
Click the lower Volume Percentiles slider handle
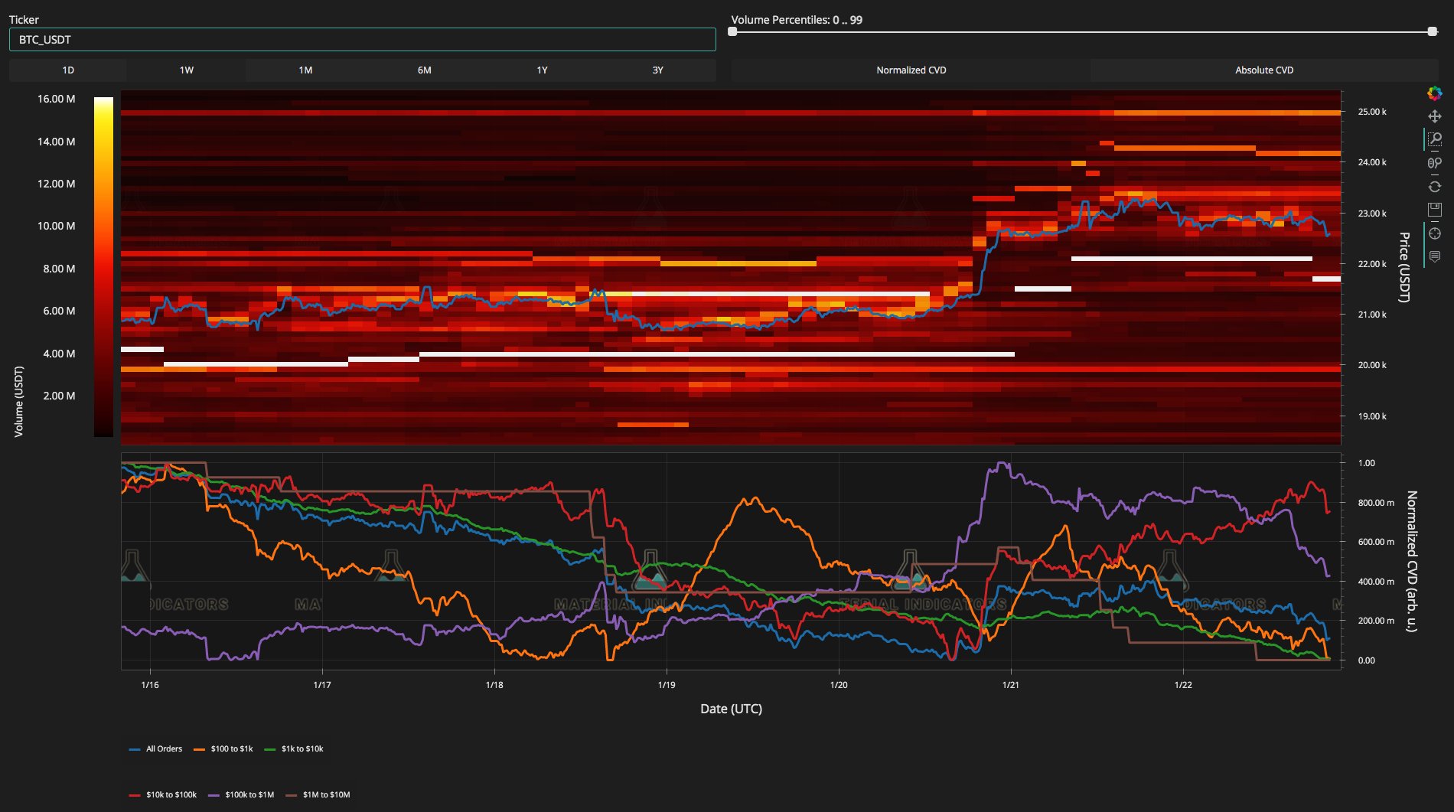(x=732, y=32)
